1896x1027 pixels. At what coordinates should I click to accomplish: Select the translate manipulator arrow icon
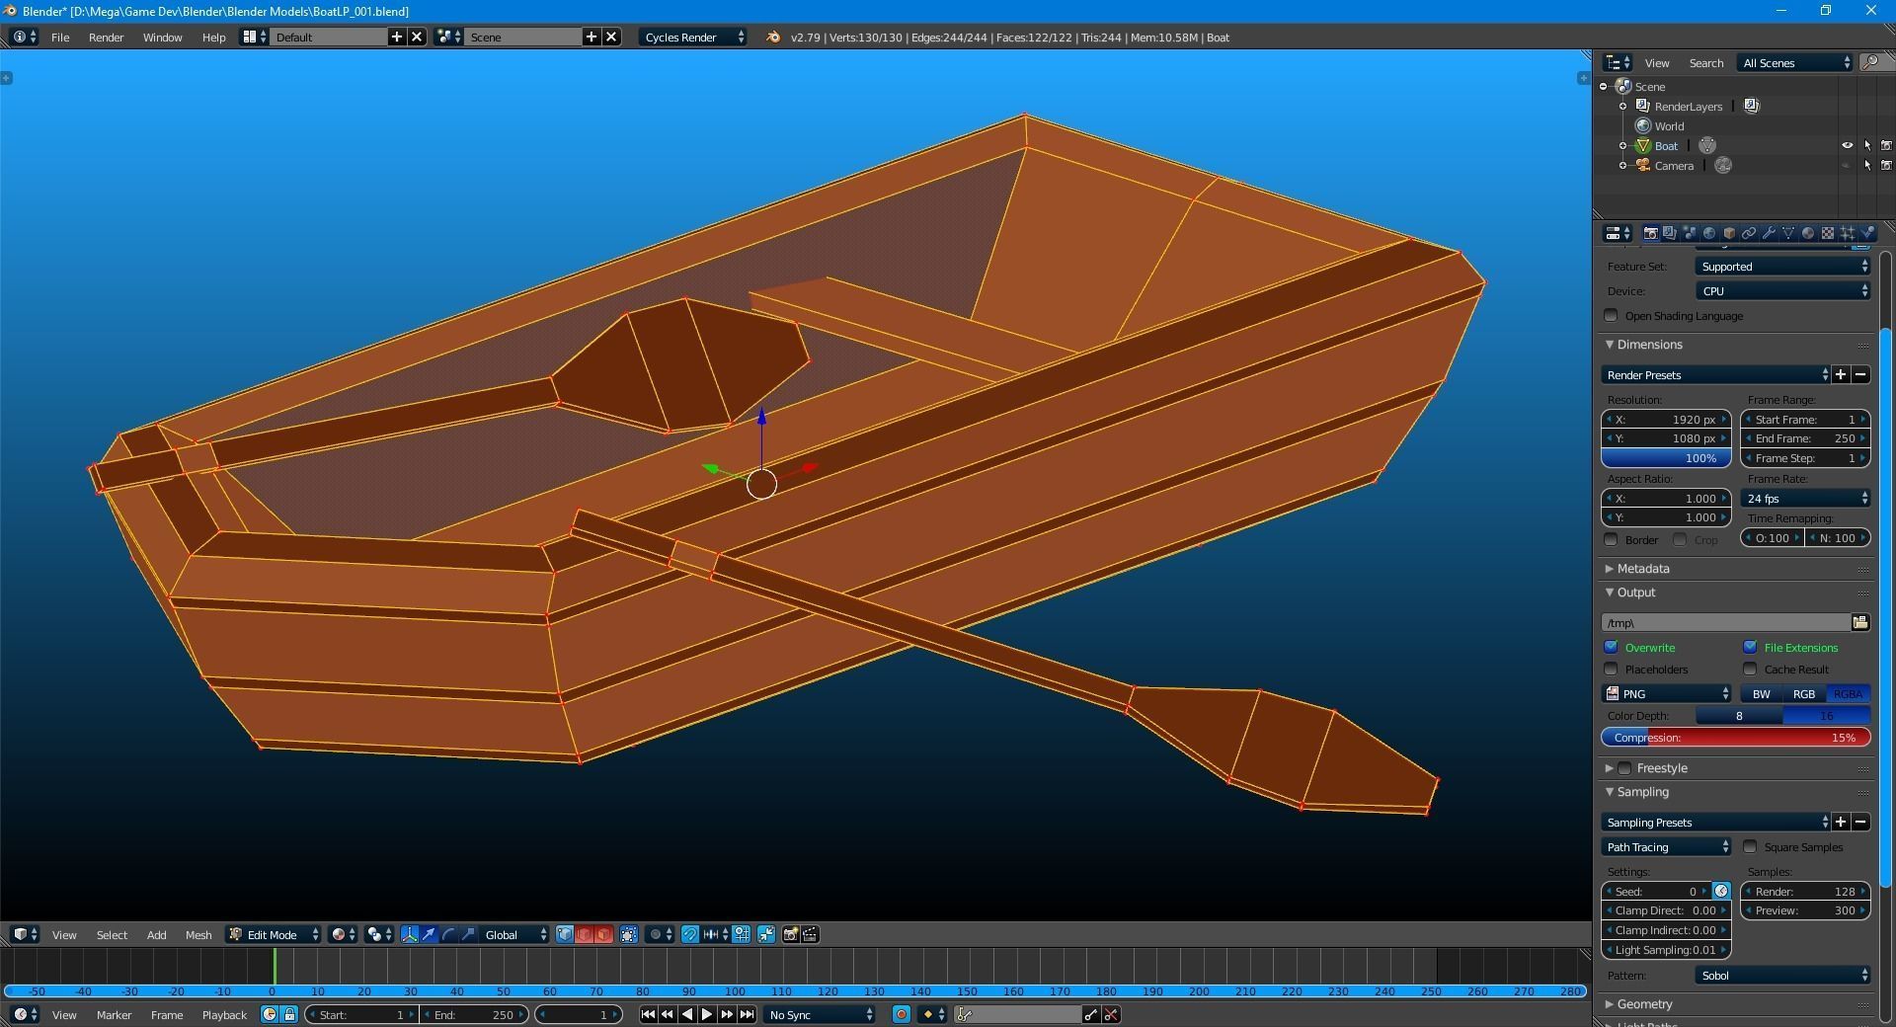[430, 934]
